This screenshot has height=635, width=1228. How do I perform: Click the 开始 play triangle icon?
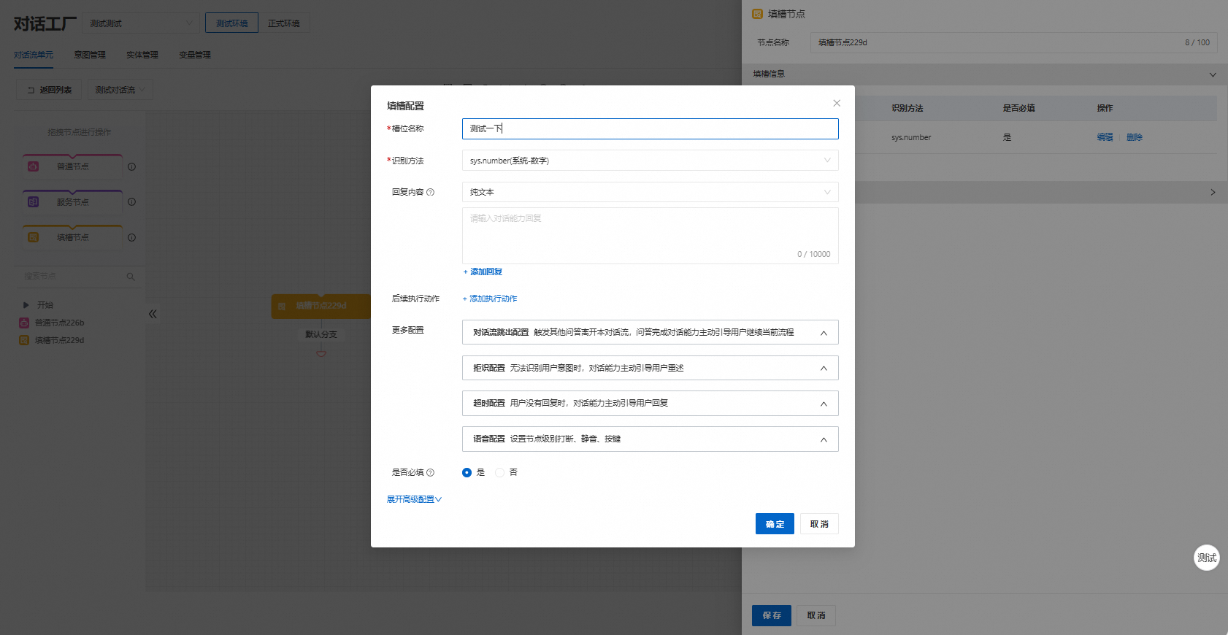26,305
